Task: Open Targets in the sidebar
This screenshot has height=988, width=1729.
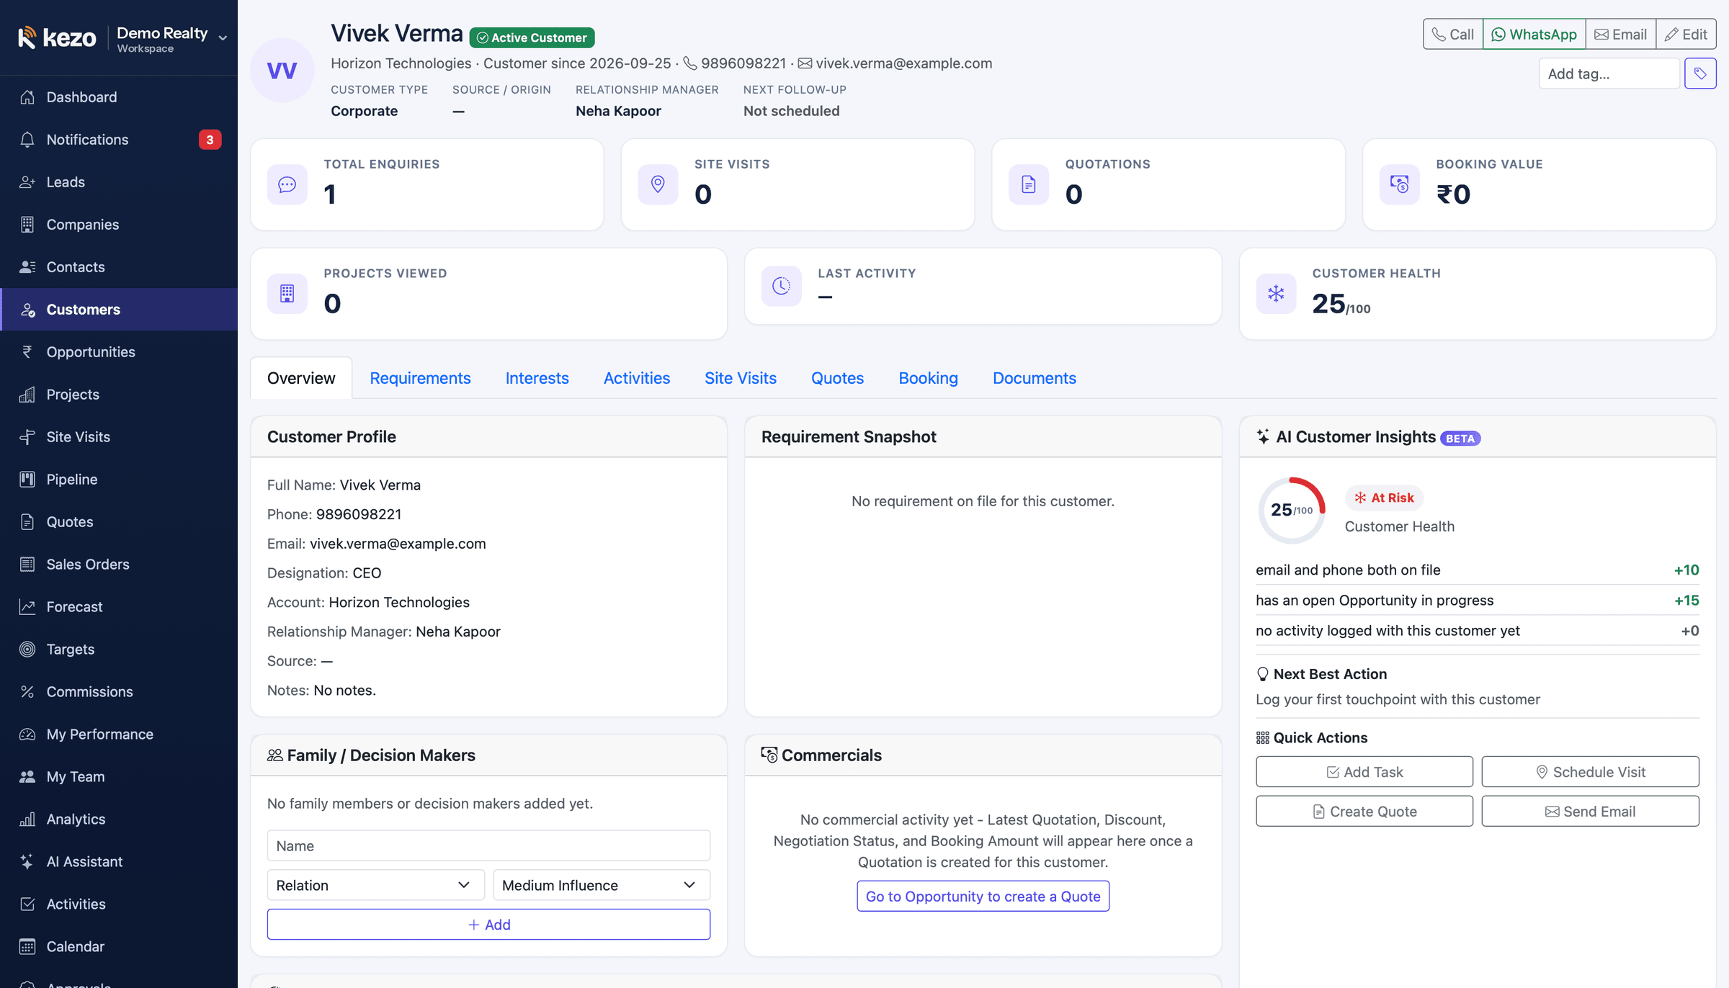Action: click(x=119, y=650)
